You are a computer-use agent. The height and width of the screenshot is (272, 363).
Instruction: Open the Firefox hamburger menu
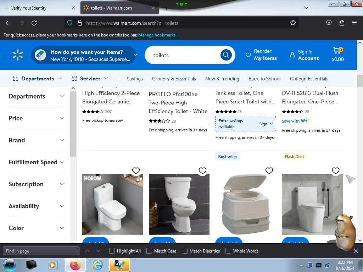pyautogui.click(x=354, y=23)
